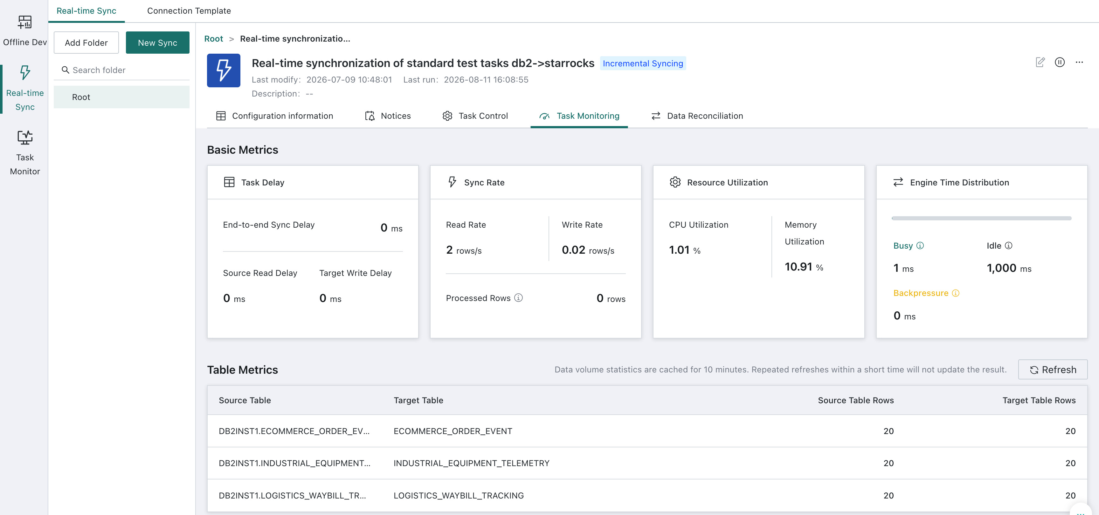Image resolution: width=1099 pixels, height=515 pixels.
Task: Select the Root folder in tree
Action: [121, 97]
